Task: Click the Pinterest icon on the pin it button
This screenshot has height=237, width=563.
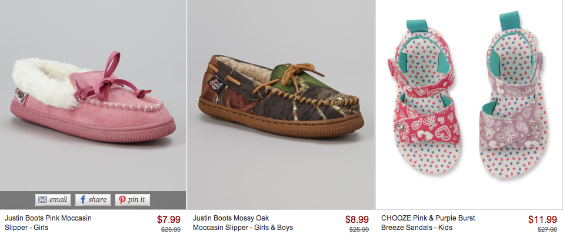Action: (x=122, y=200)
